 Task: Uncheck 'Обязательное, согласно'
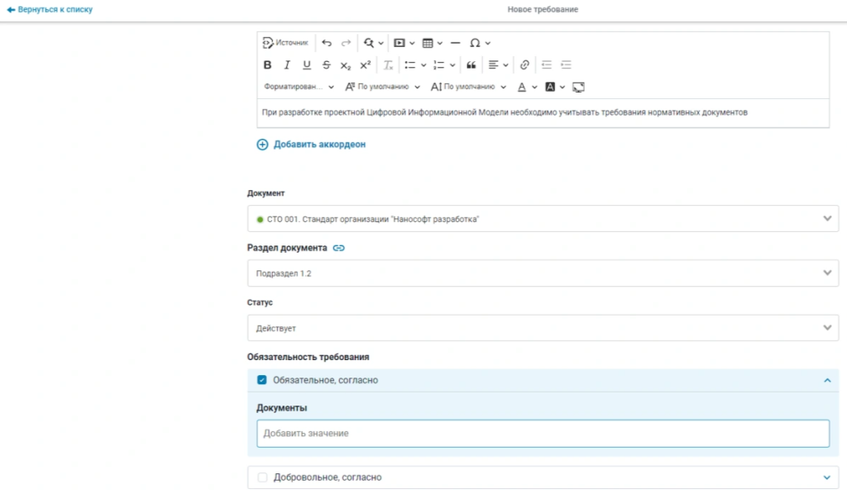click(x=262, y=380)
